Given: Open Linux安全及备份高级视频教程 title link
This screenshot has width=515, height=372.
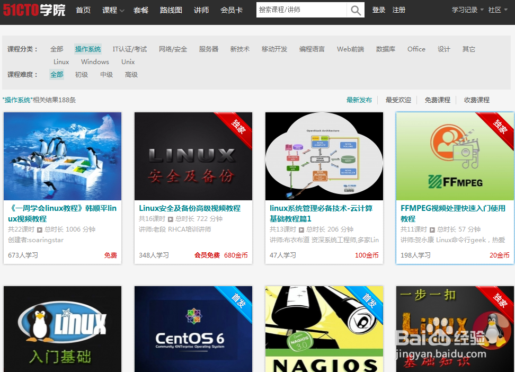Looking at the screenshot, I should click(x=190, y=208).
